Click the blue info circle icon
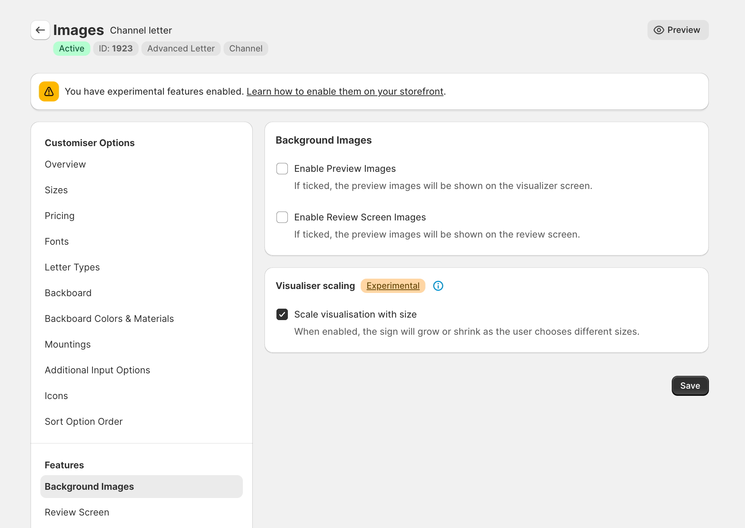745x528 pixels. tap(438, 286)
